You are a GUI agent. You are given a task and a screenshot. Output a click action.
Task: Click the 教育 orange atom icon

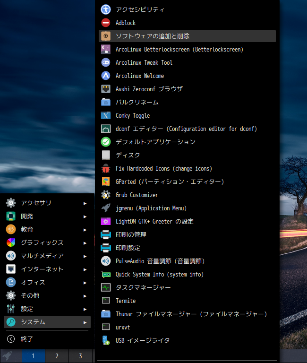[x=11, y=229]
